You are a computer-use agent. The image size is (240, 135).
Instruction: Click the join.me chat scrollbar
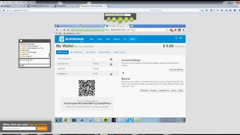pos(49,55)
